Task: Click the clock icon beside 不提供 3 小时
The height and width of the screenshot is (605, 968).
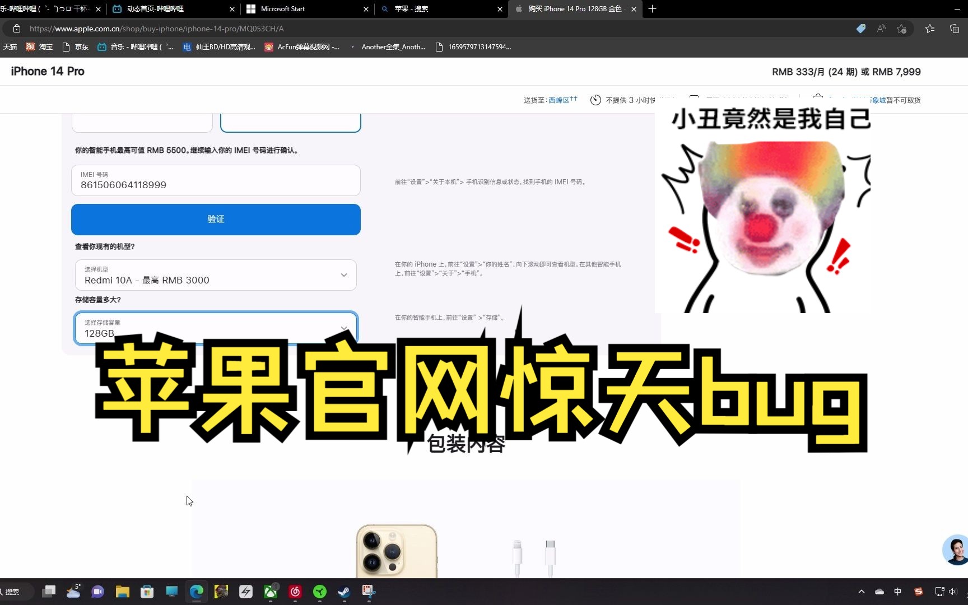Action: click(x=595, y=100)
